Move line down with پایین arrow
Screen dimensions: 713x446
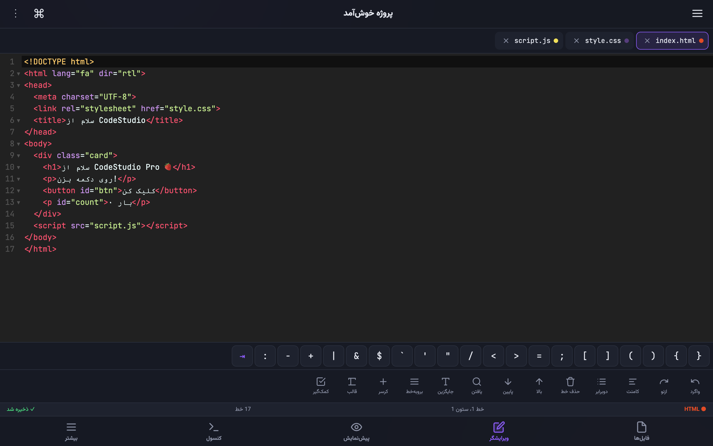[x=508, y=386]
